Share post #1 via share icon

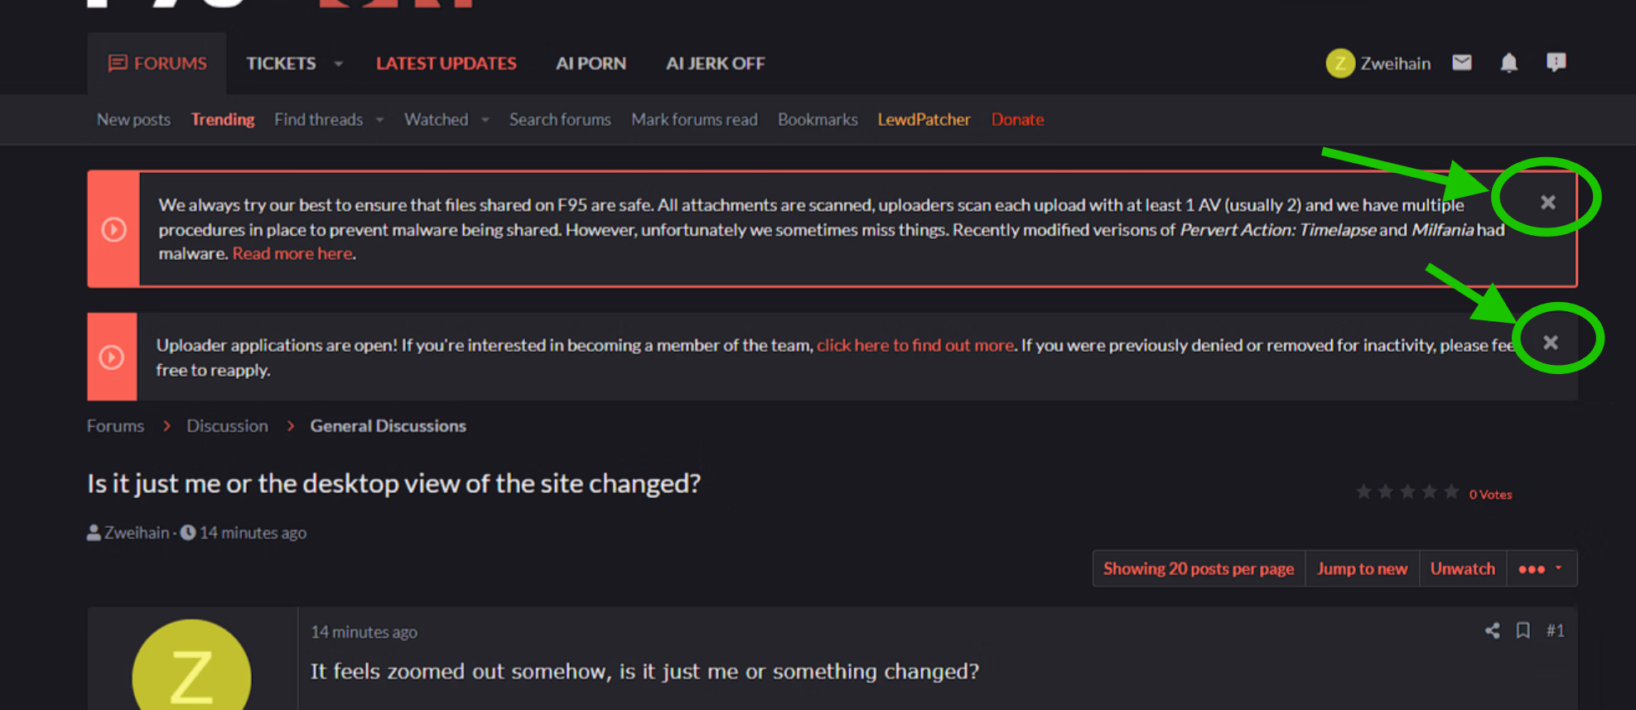(x=1492, y=631)
